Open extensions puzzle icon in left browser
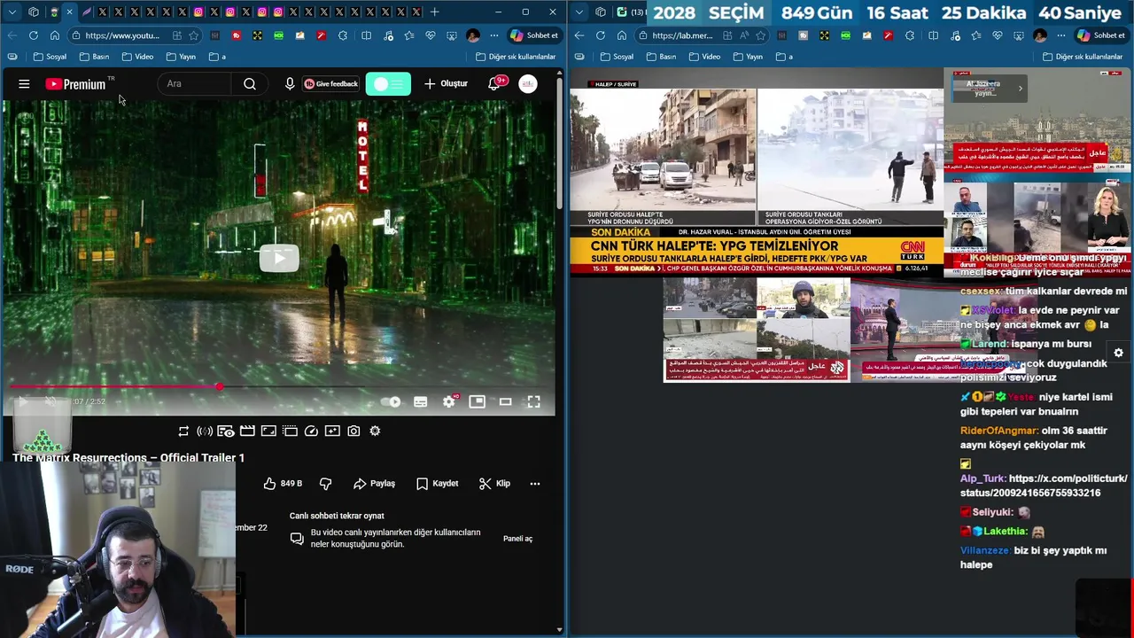This screenshot has height=638, width=1134. click(343, 35)
